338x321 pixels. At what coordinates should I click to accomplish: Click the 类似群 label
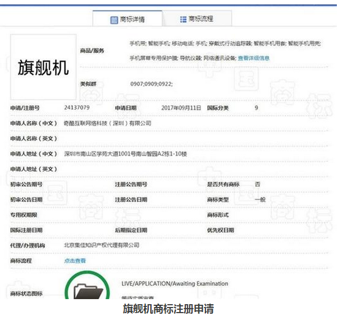tap(88, 84)
